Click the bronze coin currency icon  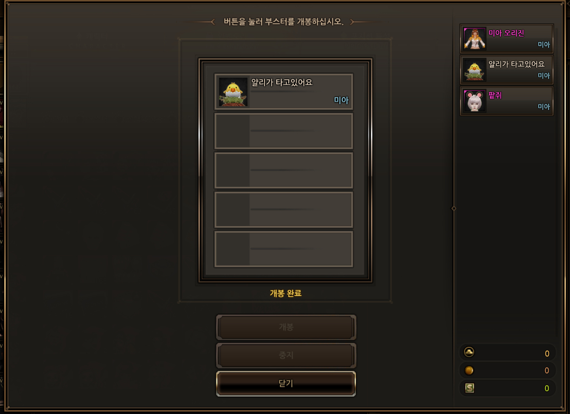click(469, 370)
